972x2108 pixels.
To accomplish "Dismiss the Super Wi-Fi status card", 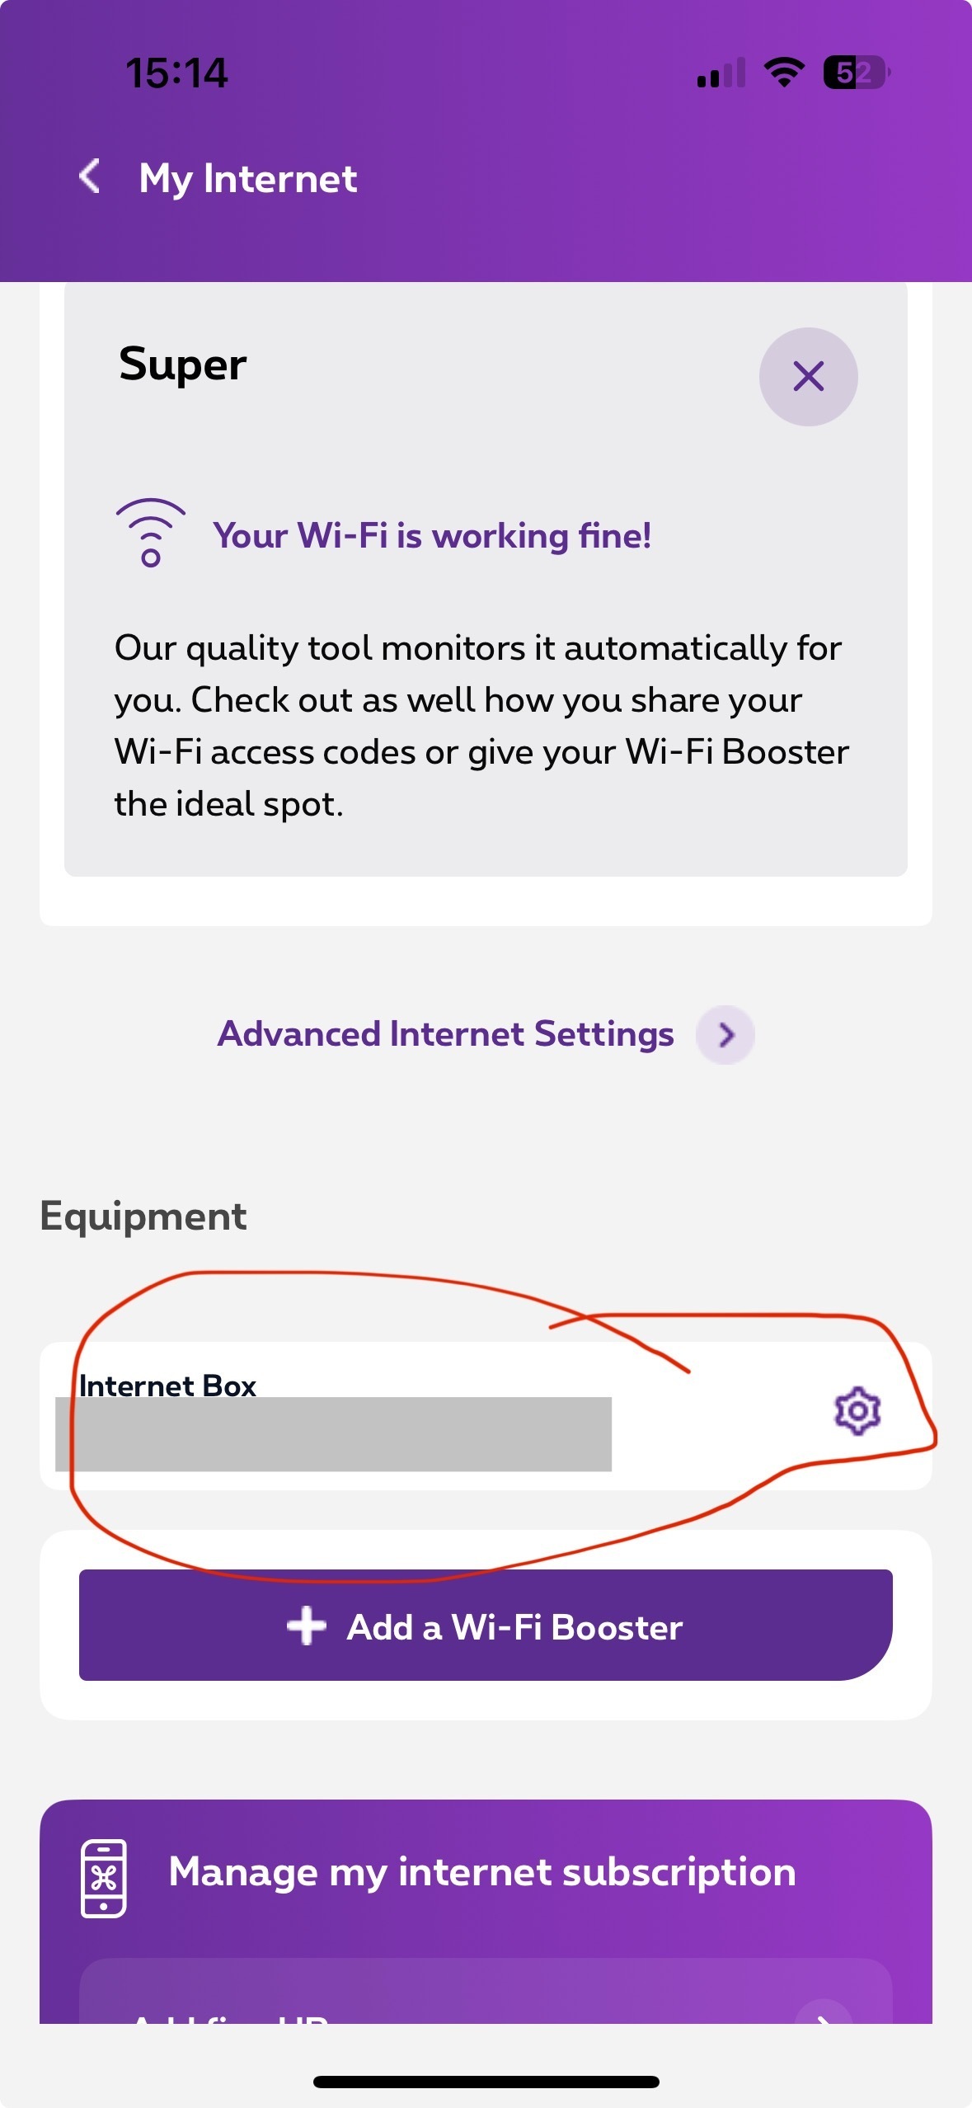I will [808, 377].
